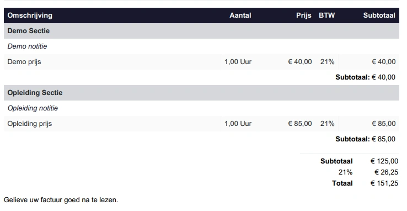Click the Opleiding section Subtotaal: € 85,00

(365, 139)
